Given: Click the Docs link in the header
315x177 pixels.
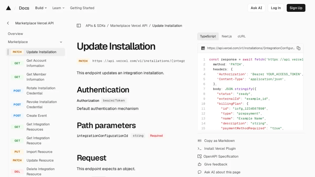Looking at the screenshot, I should pyautogui.click(x=24, y=8).
